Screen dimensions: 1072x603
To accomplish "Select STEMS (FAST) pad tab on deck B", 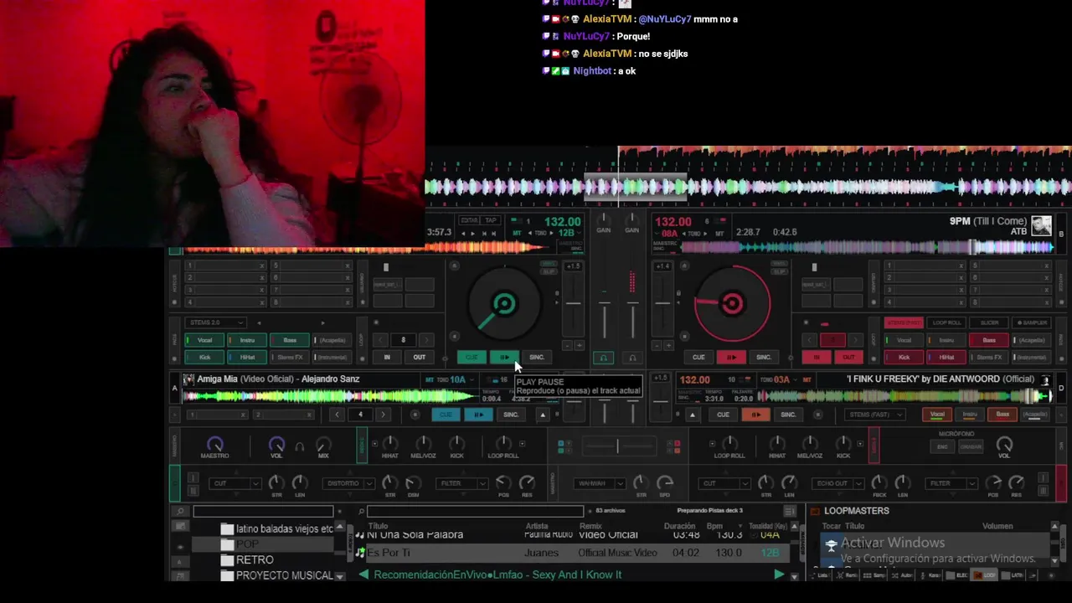I will click(x=904, y=322).
